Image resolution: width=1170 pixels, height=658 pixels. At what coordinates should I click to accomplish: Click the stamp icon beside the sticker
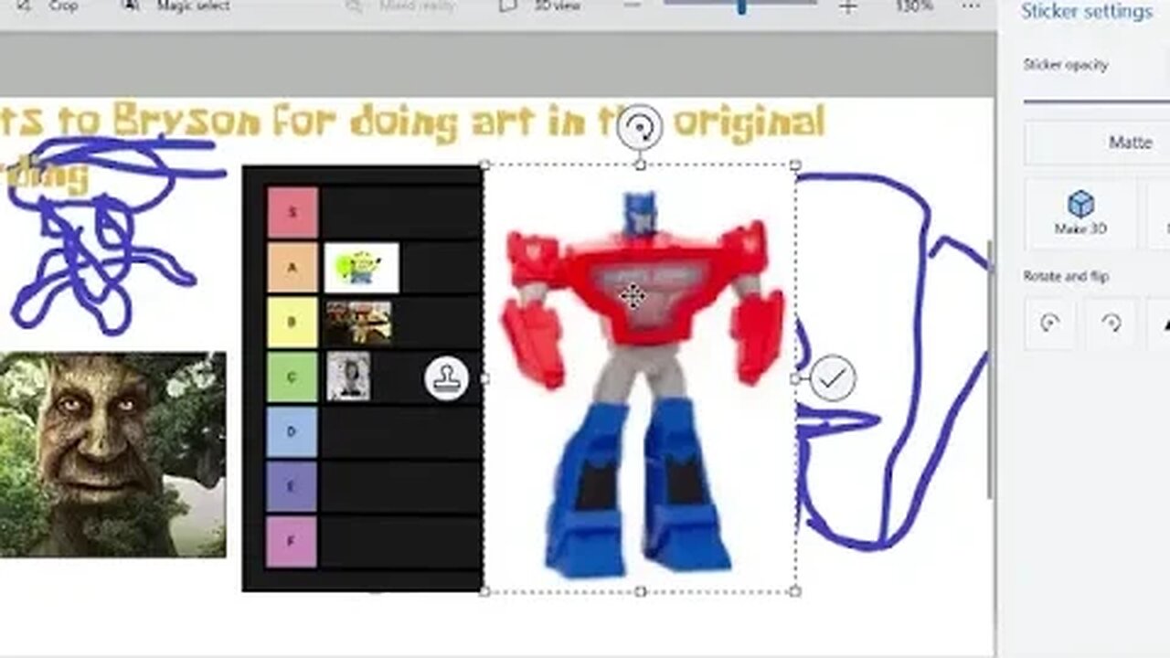(x=446, y=378)
